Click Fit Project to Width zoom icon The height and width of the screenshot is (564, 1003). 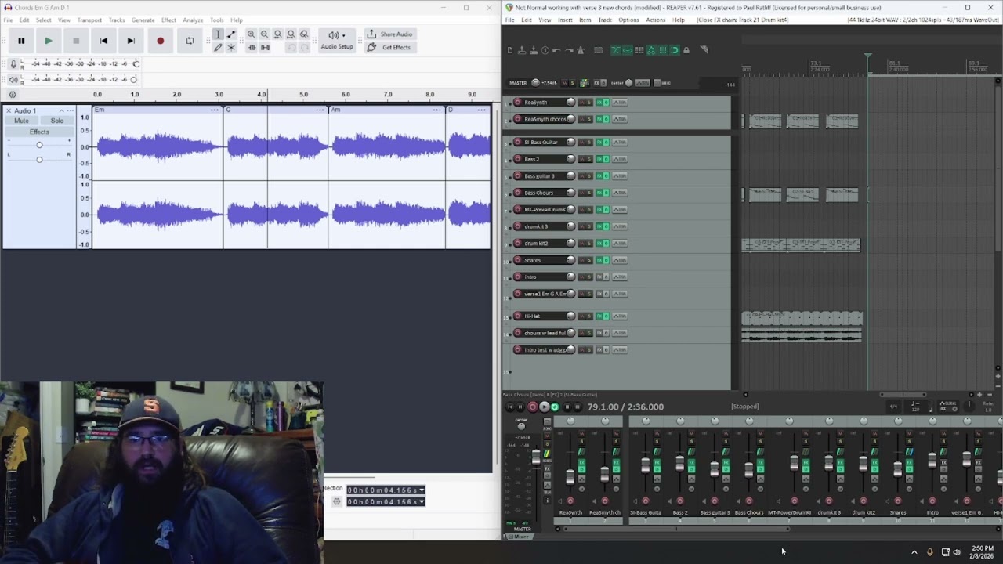click(x=291, y=34)
